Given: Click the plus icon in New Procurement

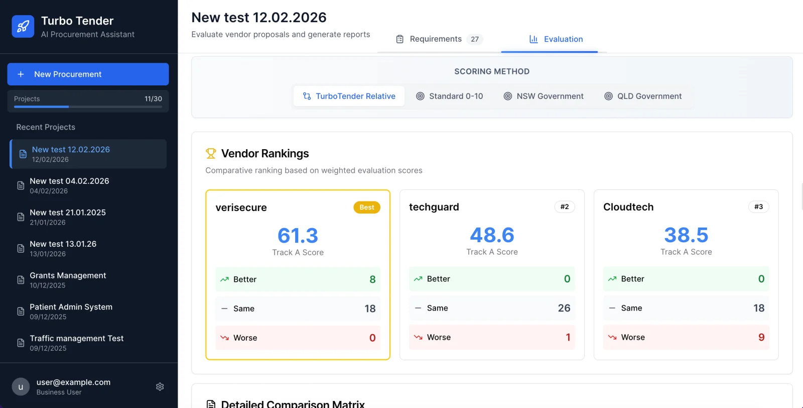Looking at the screenshot, I should 21,74.
